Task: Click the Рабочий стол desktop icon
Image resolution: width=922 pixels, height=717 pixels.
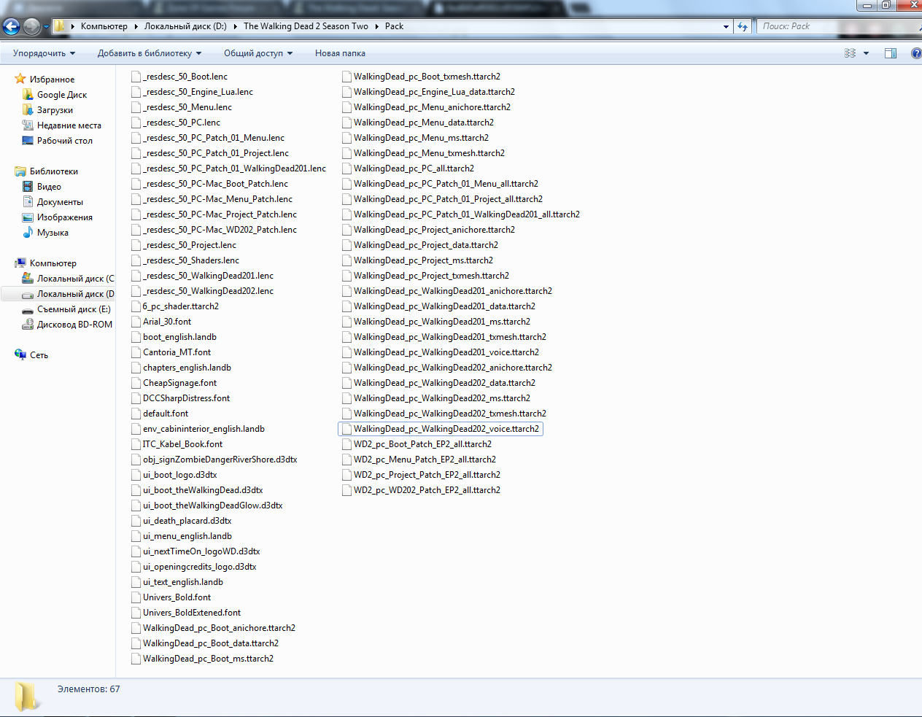Action: pos(28,140)
